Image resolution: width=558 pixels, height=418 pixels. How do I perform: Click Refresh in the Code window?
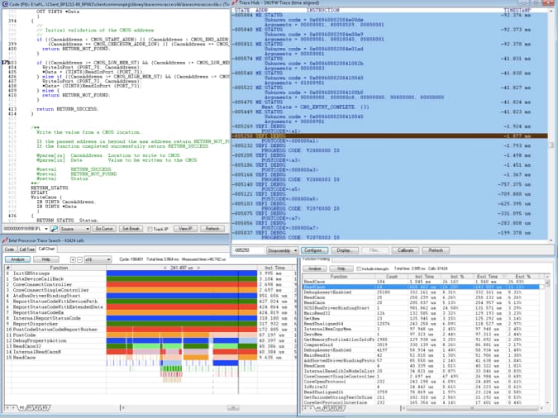click(212, 229)
